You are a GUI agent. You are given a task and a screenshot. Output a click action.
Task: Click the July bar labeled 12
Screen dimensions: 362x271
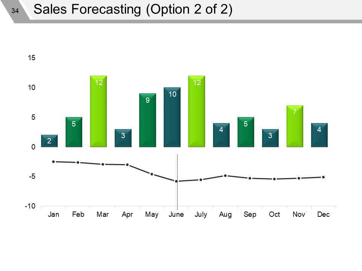coord(197,111)
